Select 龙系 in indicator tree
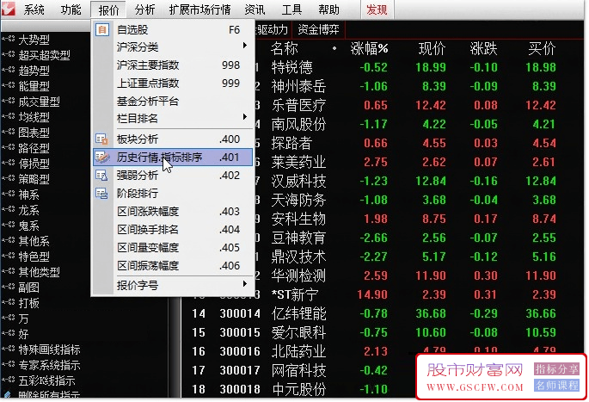This screenshot has height=402, width=589. pyautogui.click(x=28, y=210)
